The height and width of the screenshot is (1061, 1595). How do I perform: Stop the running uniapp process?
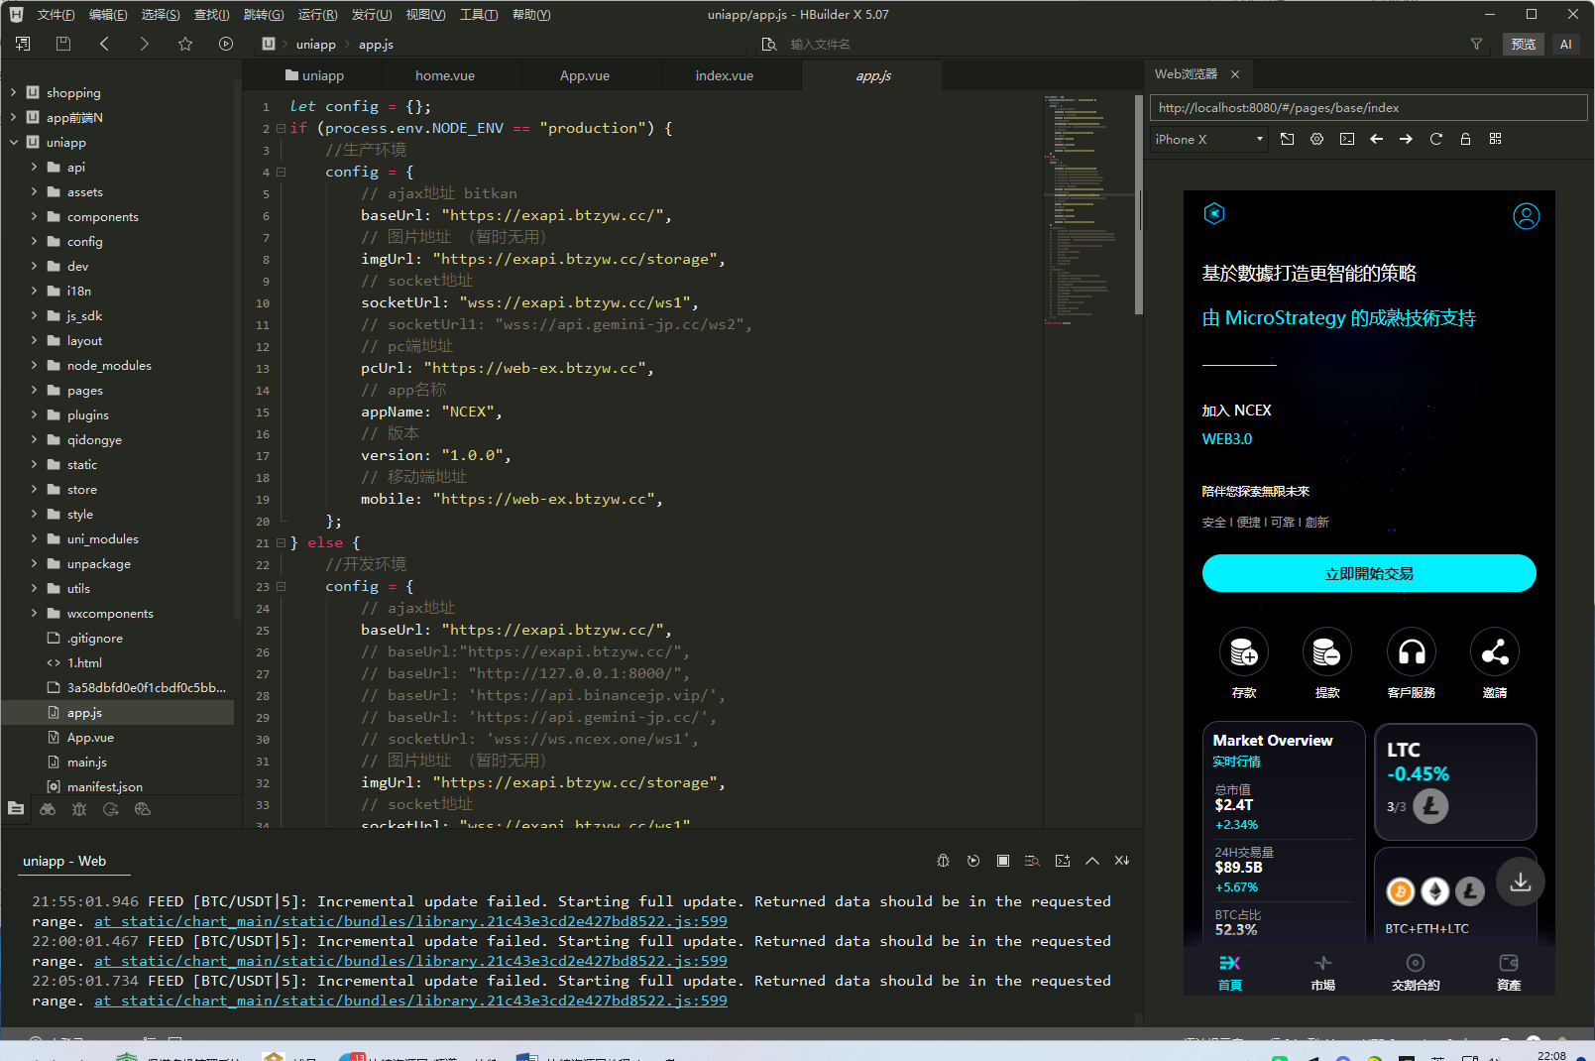point(1003,861)
